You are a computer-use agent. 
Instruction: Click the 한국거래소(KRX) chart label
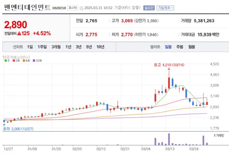tap(16, 57)
